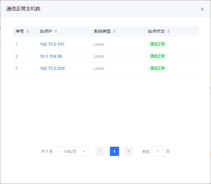Click row number 3 in 序号 column
This screenshot has width=211, height=184.
click(17, 68)
